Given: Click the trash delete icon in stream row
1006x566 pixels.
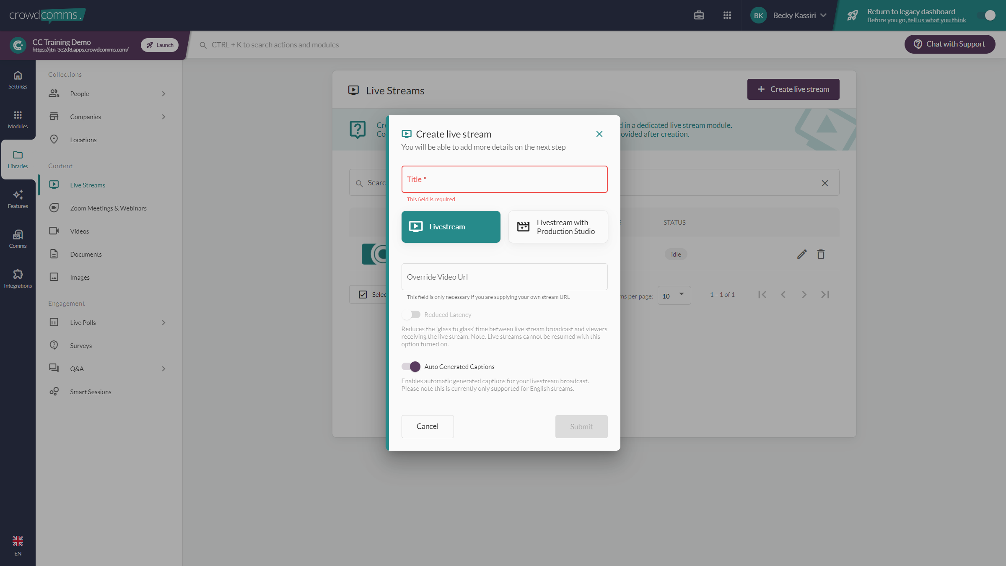Looking at the screenshot, I should [821, 254].
